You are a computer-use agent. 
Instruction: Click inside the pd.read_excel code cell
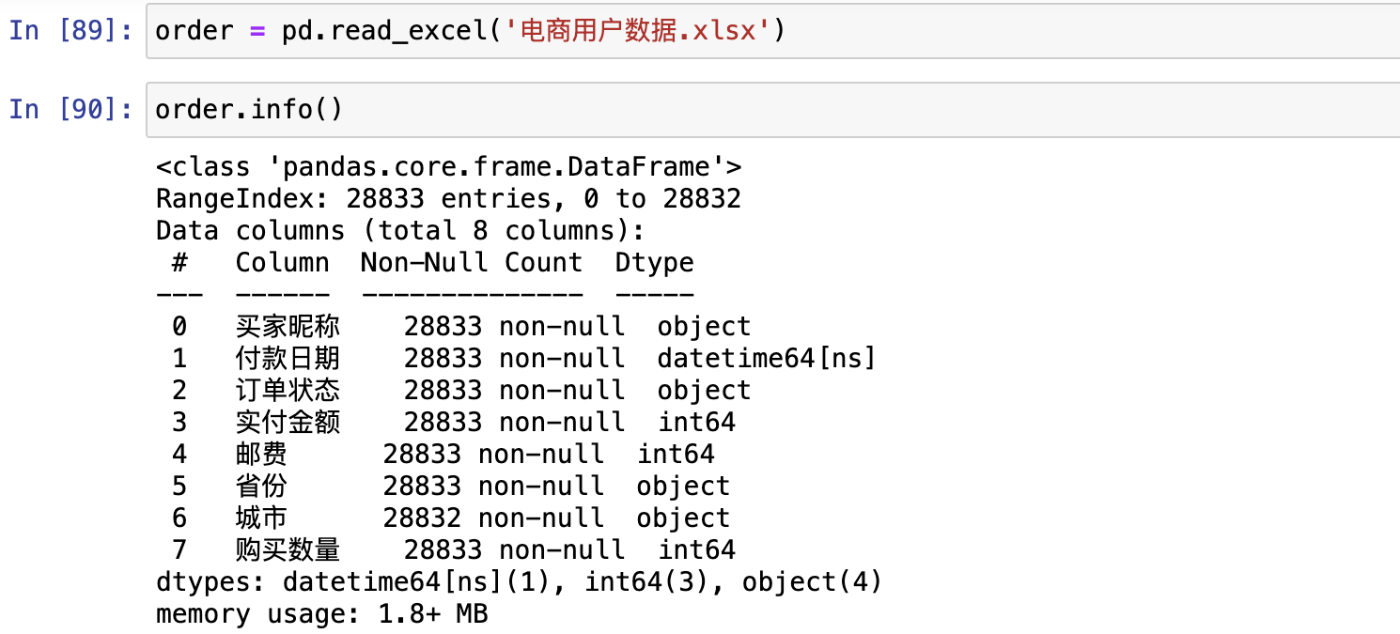(1034, 31)
